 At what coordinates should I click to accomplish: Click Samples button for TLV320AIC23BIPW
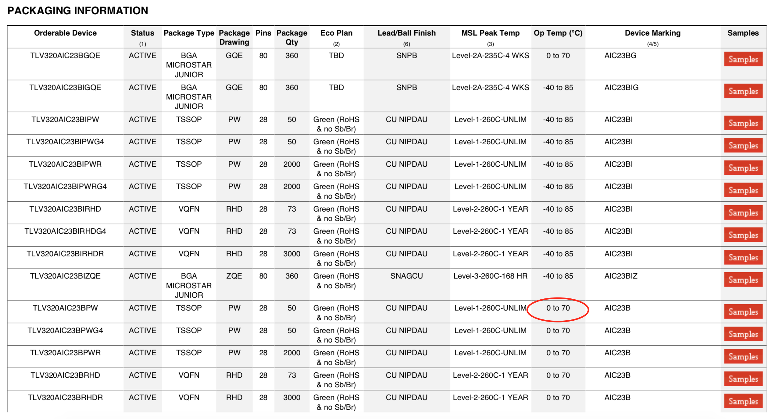pyautogui.click(x=743, y=123)
